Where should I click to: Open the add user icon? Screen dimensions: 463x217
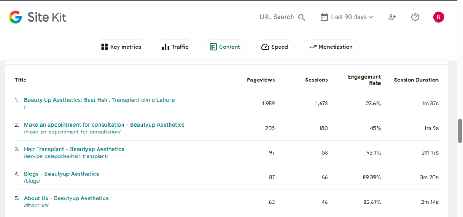(x=392, y=17)
